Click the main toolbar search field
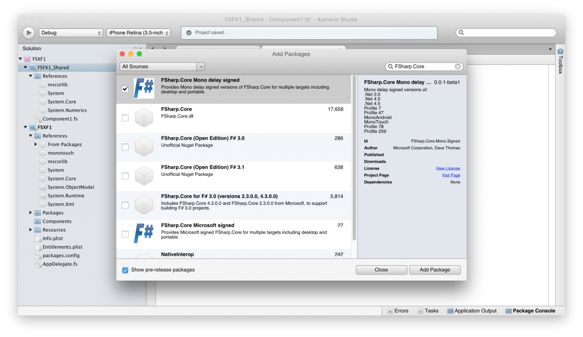 tap(506, 33)
